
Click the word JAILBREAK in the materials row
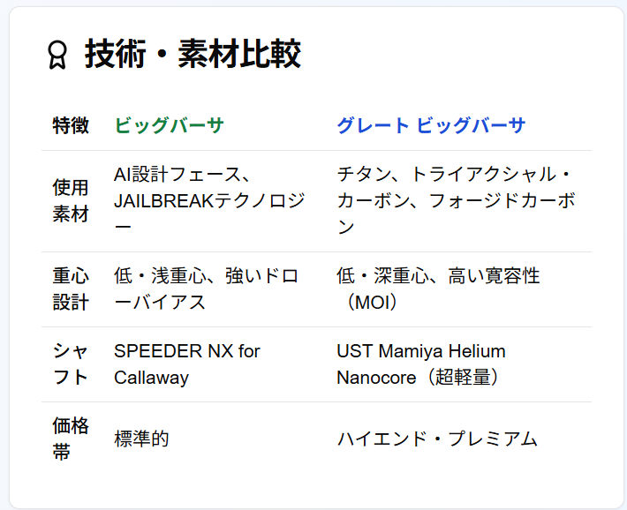point(162,201)
